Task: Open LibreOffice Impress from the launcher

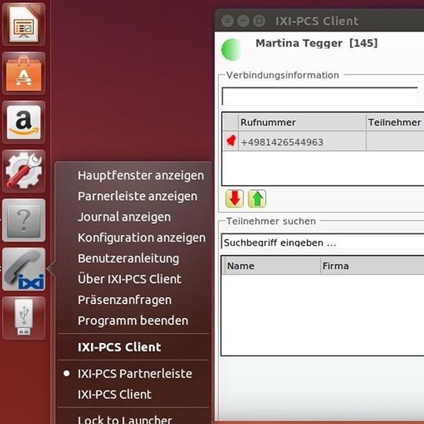Action: point(24,24)
